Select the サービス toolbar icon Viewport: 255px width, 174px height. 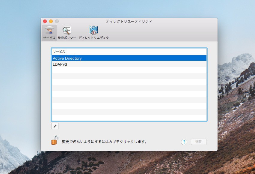pos(49,30)
